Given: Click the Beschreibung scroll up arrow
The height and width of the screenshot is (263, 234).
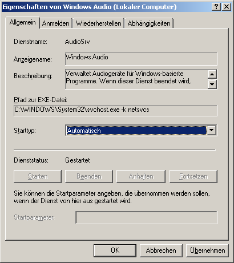Looking at the screenshot, I should click(x=212, y=74).
